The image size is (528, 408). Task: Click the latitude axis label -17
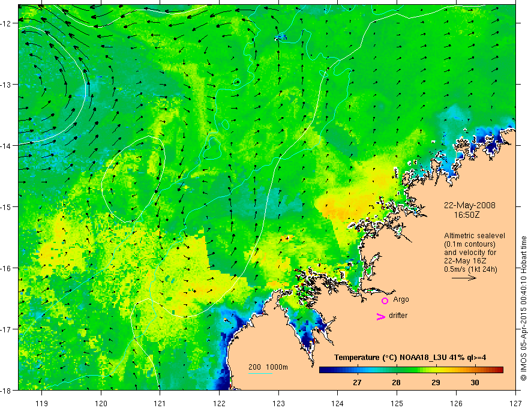[x=6, y=329]
